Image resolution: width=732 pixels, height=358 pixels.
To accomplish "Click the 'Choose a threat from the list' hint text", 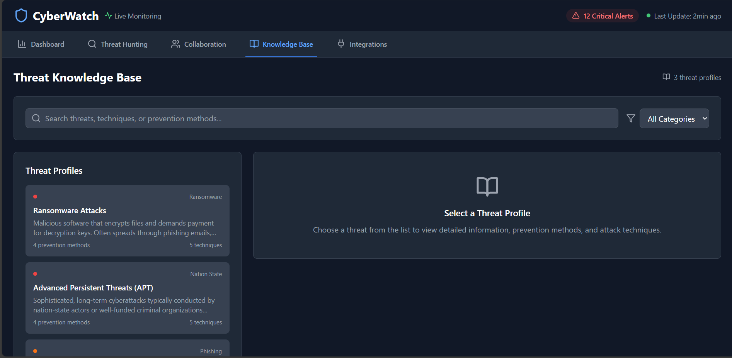I will [487, 230].
